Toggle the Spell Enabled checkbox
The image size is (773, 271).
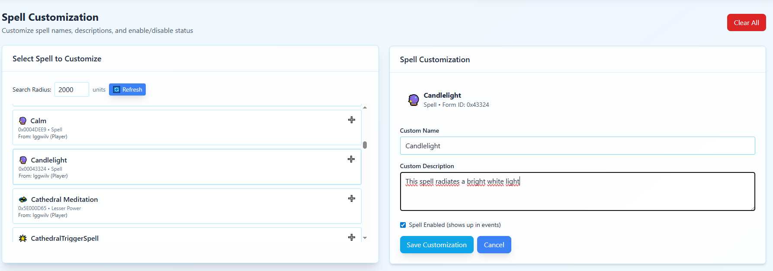pyautogui.click(x=403, y=225)
